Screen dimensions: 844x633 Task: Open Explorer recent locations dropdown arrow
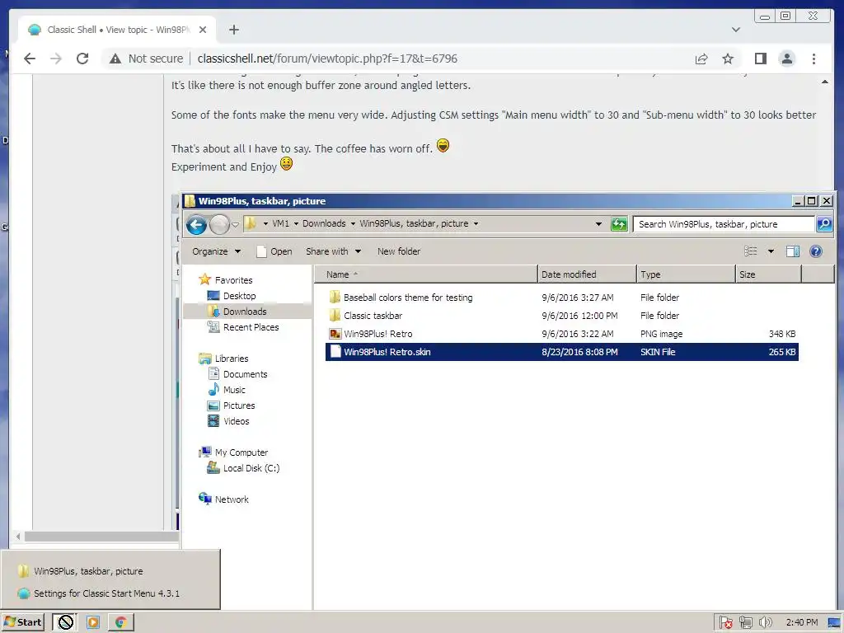[x=235, y=224]
